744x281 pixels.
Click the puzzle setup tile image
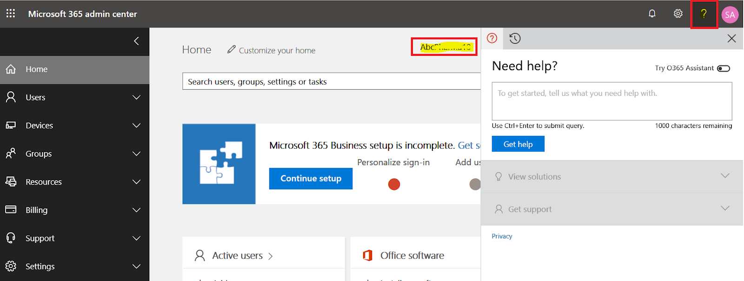coord(219,164)
